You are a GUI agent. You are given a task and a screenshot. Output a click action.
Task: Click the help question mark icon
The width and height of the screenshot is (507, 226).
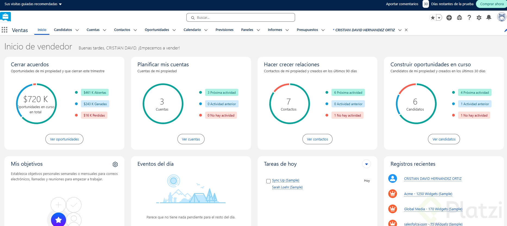[469, 18]
